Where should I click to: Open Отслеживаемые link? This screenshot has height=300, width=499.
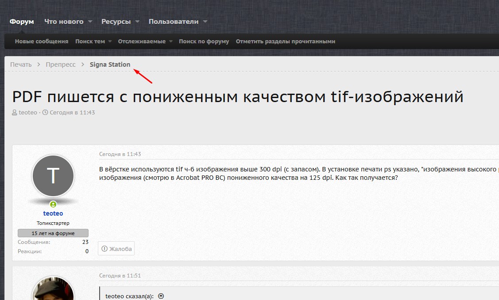click(142, 41)
